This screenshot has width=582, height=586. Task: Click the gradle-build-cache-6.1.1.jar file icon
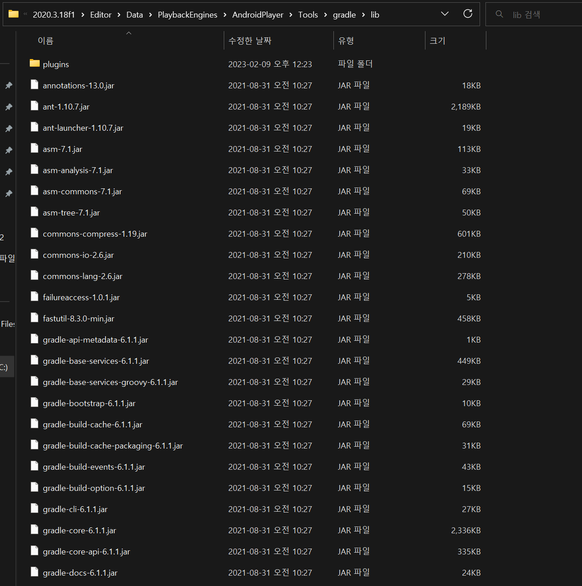pyautogui.click(x=34, y=423)
